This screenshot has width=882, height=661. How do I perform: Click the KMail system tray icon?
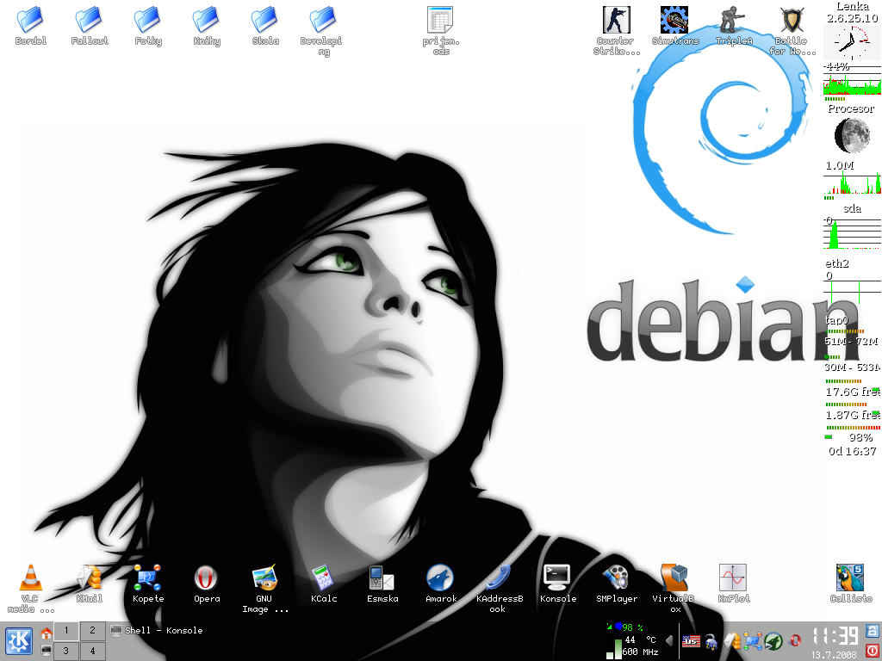732,640
